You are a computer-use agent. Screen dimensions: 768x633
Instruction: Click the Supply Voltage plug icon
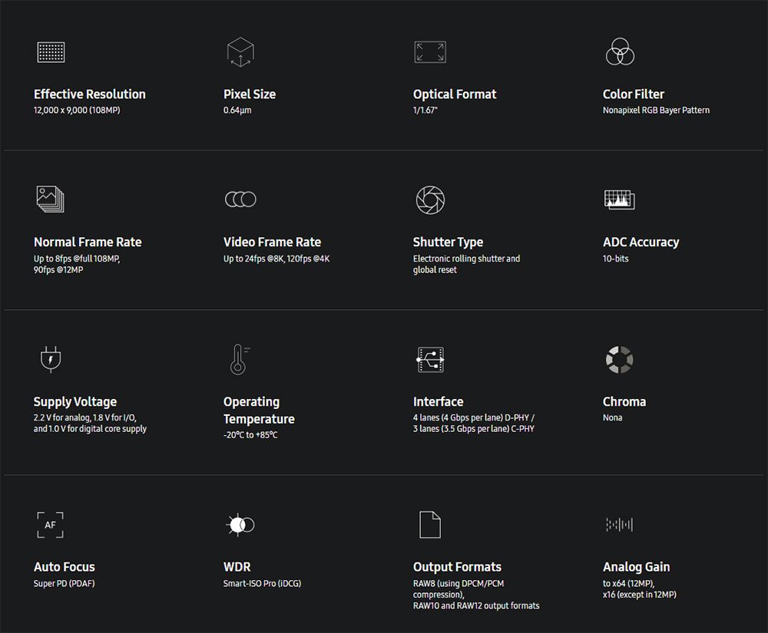[x=50, y=359]
